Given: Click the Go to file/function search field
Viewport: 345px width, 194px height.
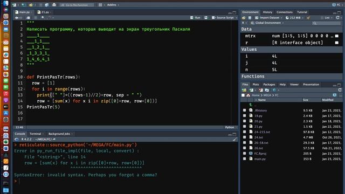Looking at the screenshot, I should [77, 5].
